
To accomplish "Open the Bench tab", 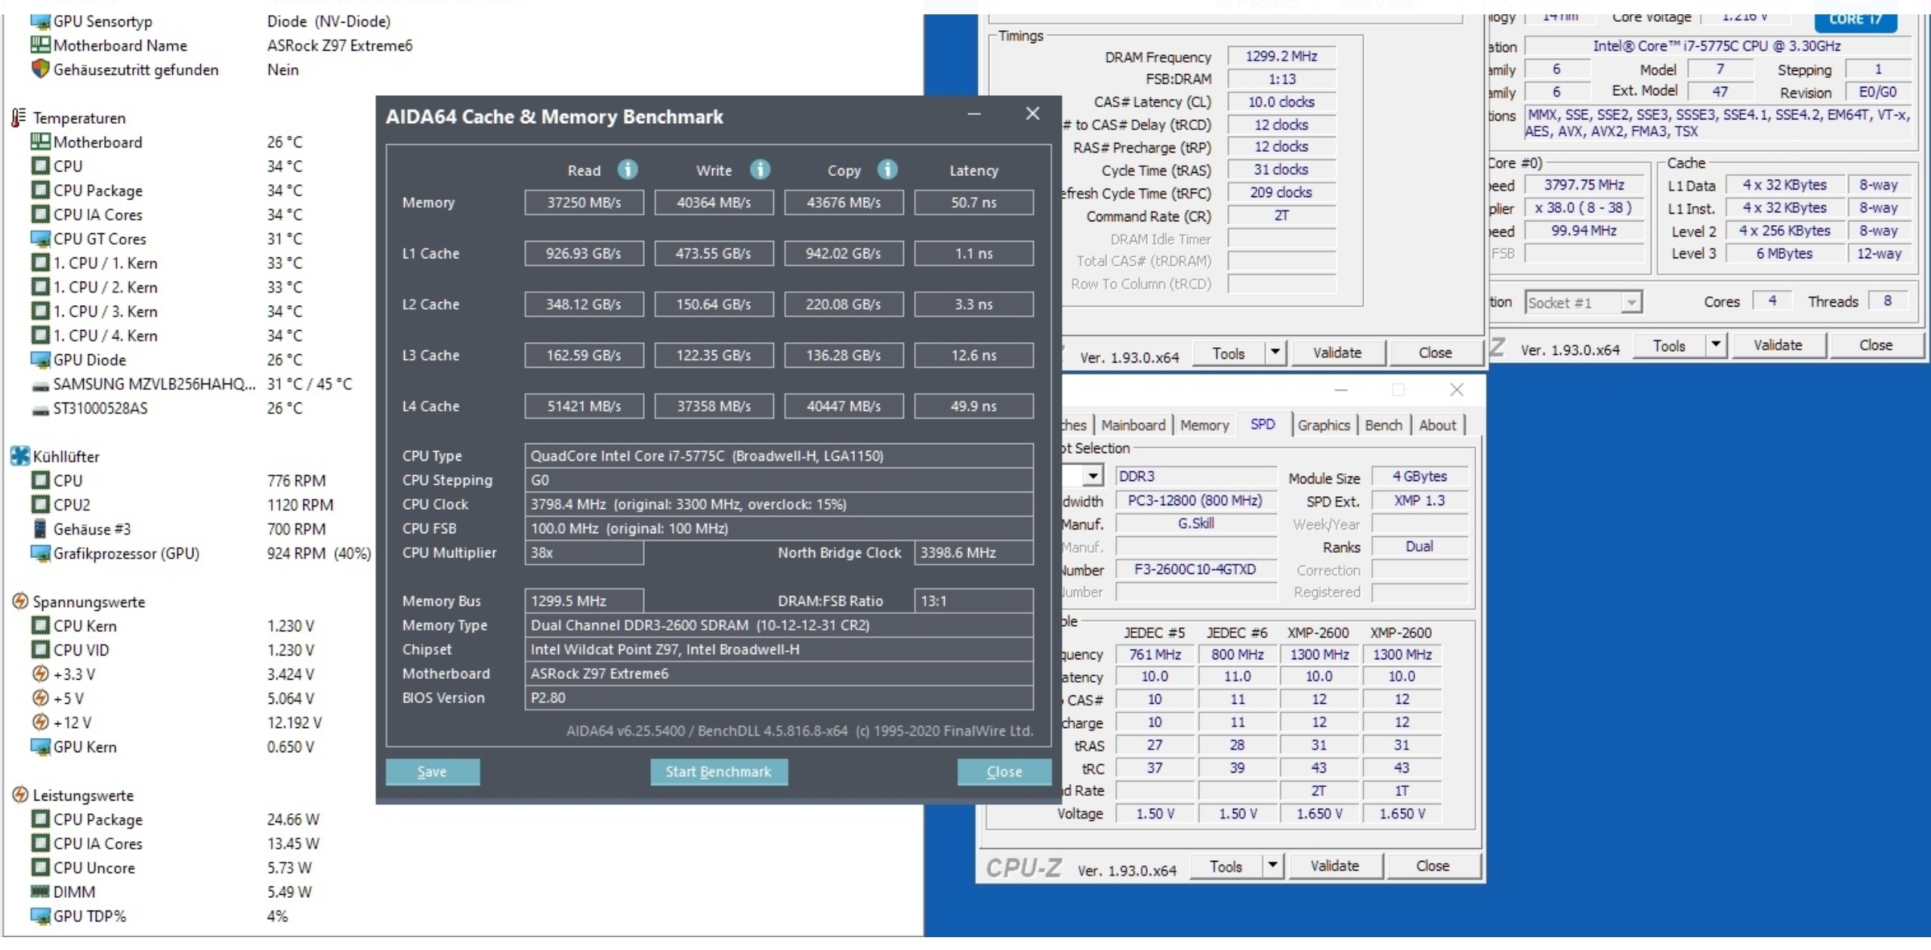I will click(x=1383, y=424).
